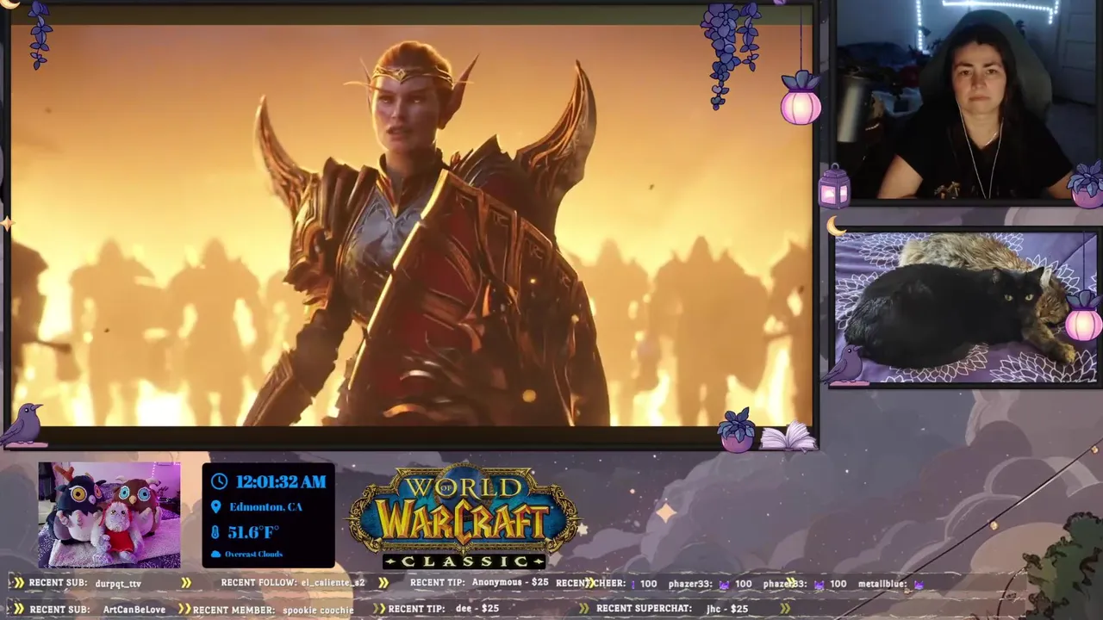
Task: Click the RECENT CHEER label
Action: 591,583
